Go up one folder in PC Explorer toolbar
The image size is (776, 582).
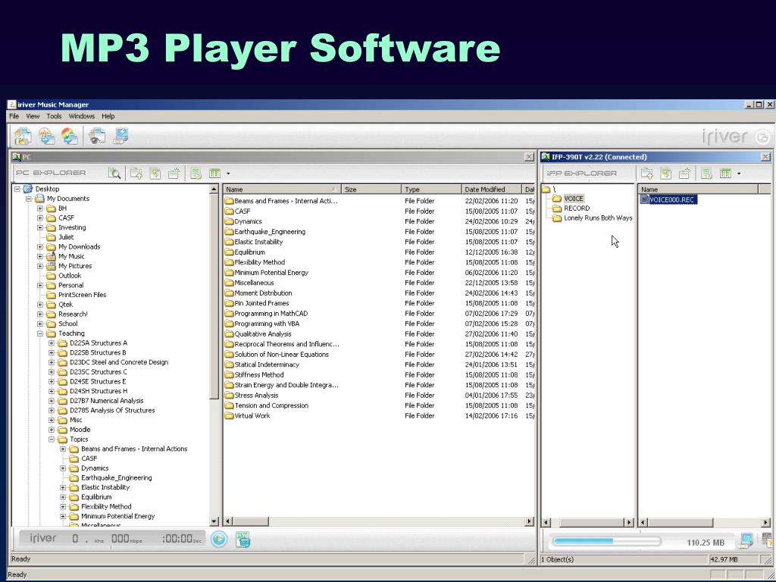136,174
